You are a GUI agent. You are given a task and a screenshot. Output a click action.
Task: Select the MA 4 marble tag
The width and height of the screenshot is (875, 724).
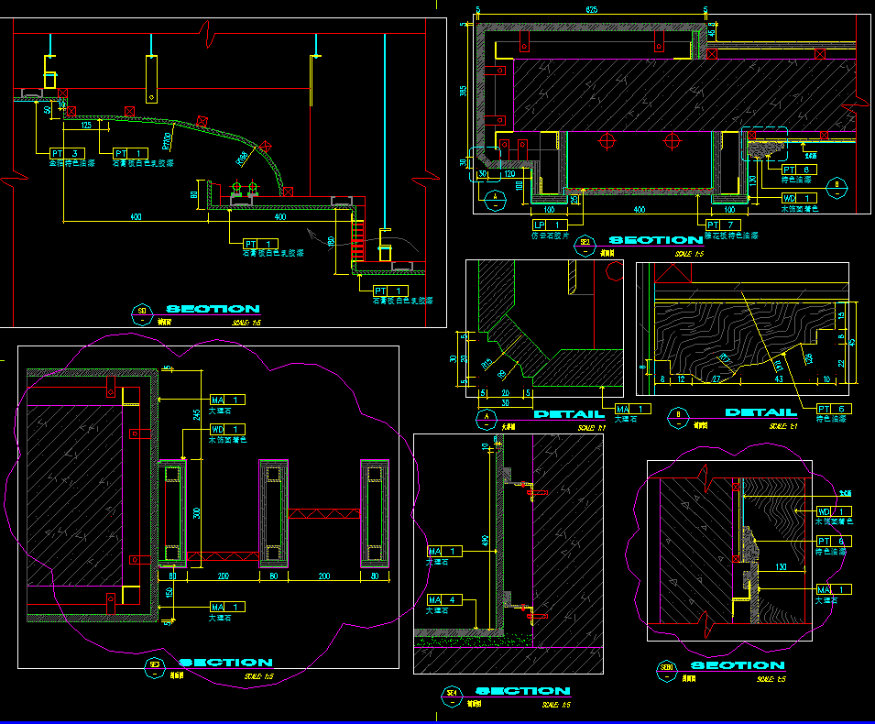pyautogui.click(x=443, y=600)
